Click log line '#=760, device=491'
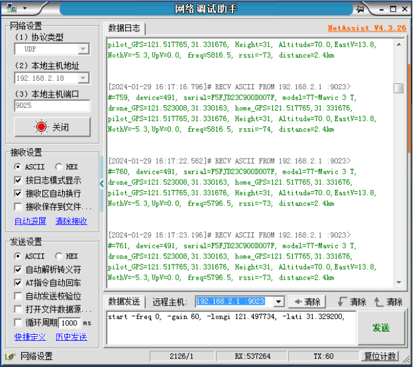The height and width of the screenshot is (367, 413). coord(232,171)
